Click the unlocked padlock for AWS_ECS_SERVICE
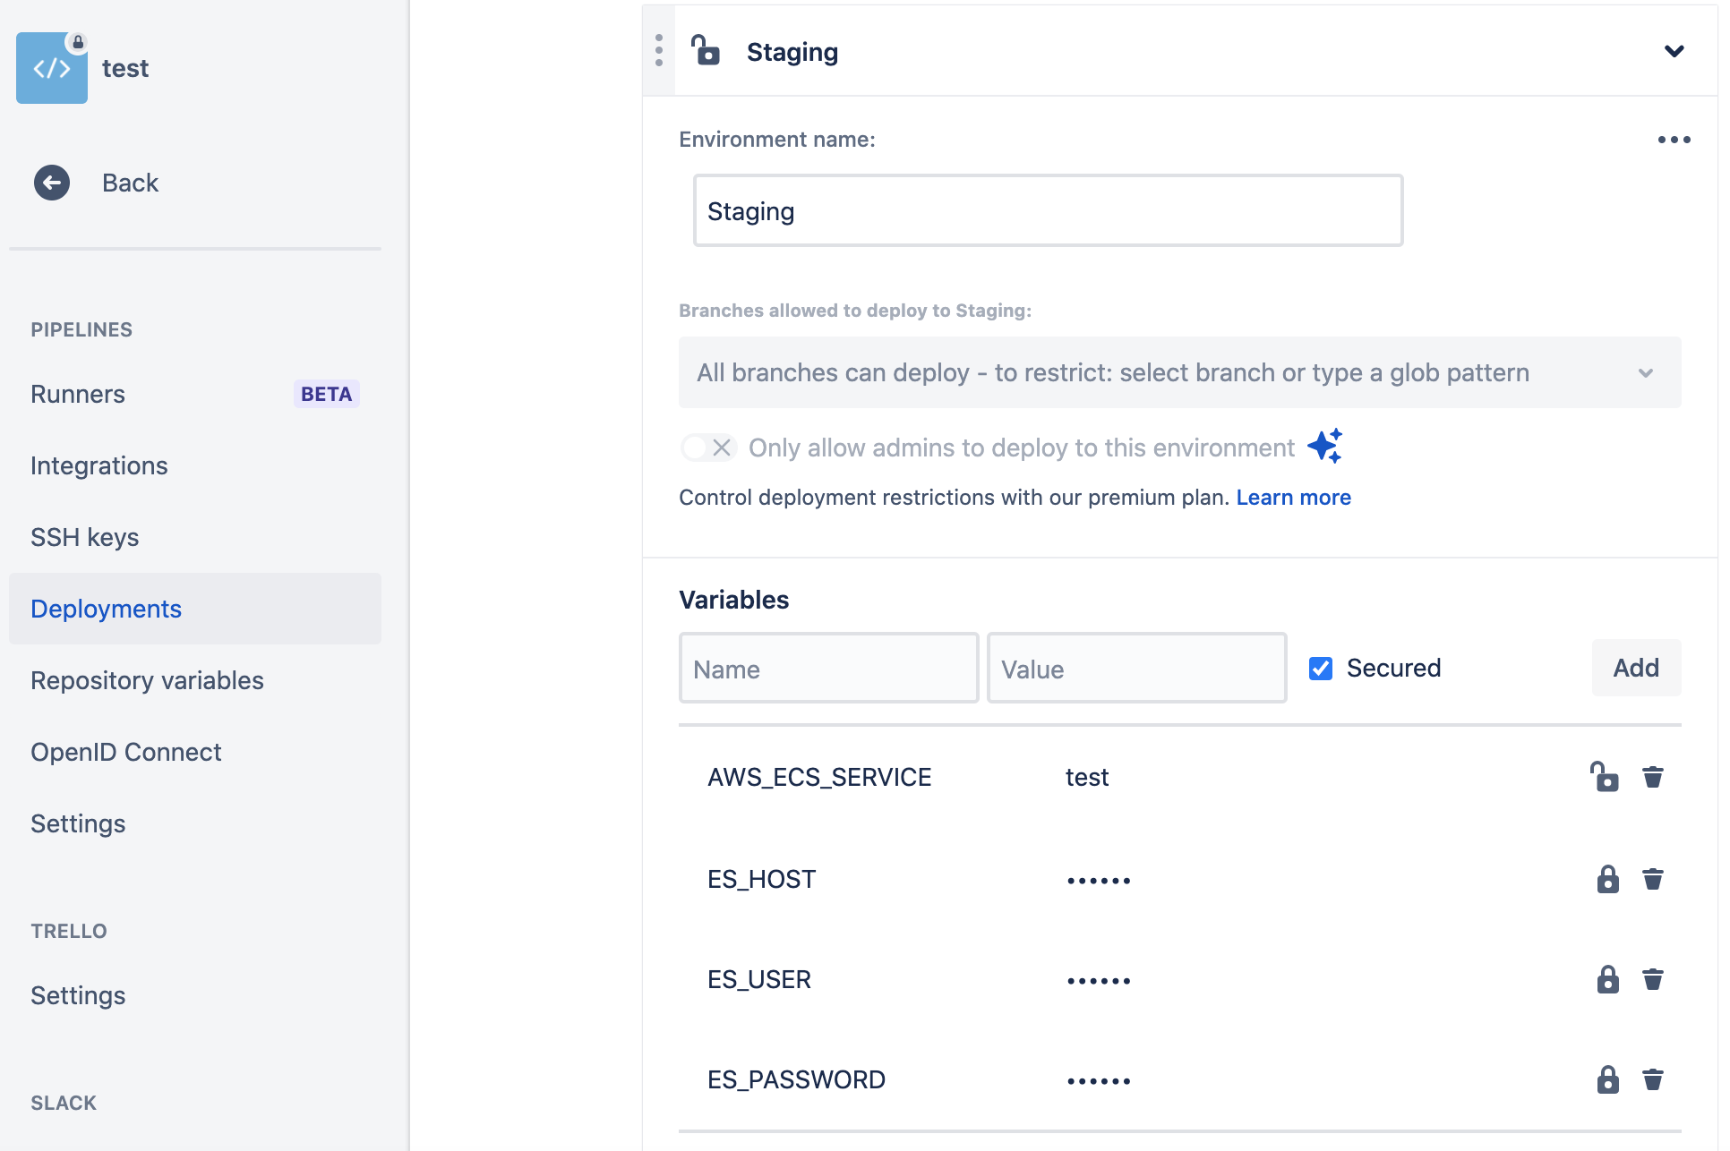The height and width of the screenshot is (1151, 1730). [x=1605, y=777]
